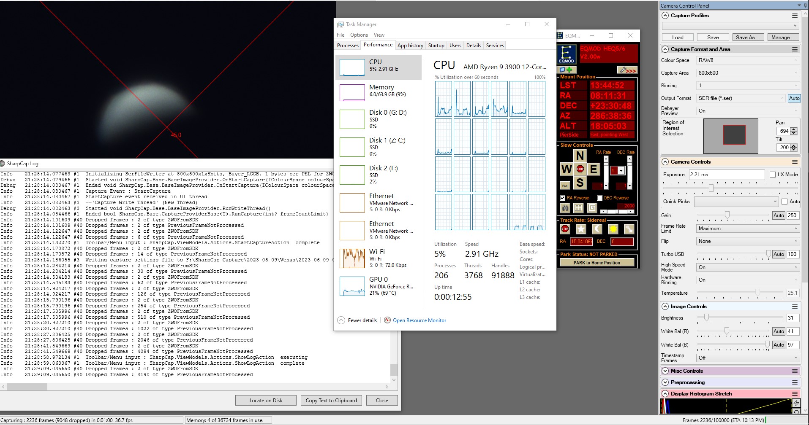Set sidereal tracking with the star icon
Screen dimensions: 809x425
click(x=581, y=229)
